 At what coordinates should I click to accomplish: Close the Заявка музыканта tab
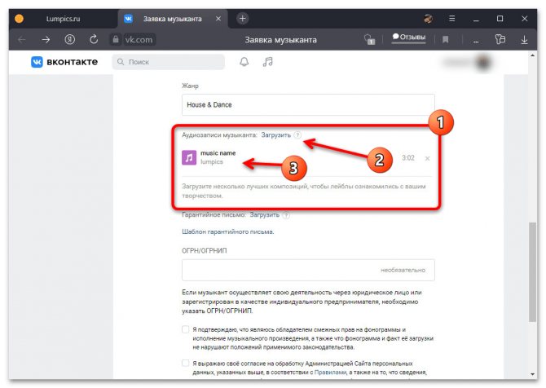click(x=218, y=19)
